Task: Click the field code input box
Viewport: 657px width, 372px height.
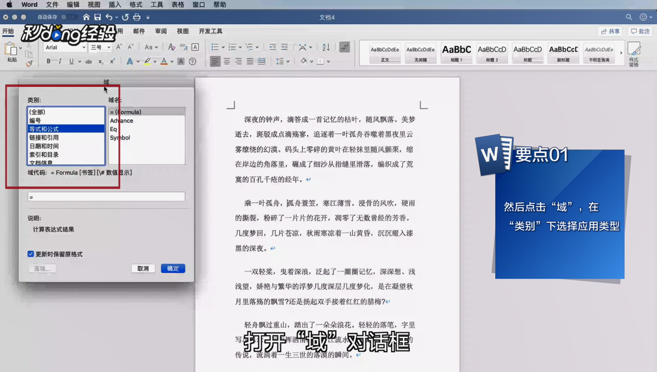Action: coord(106,197)
